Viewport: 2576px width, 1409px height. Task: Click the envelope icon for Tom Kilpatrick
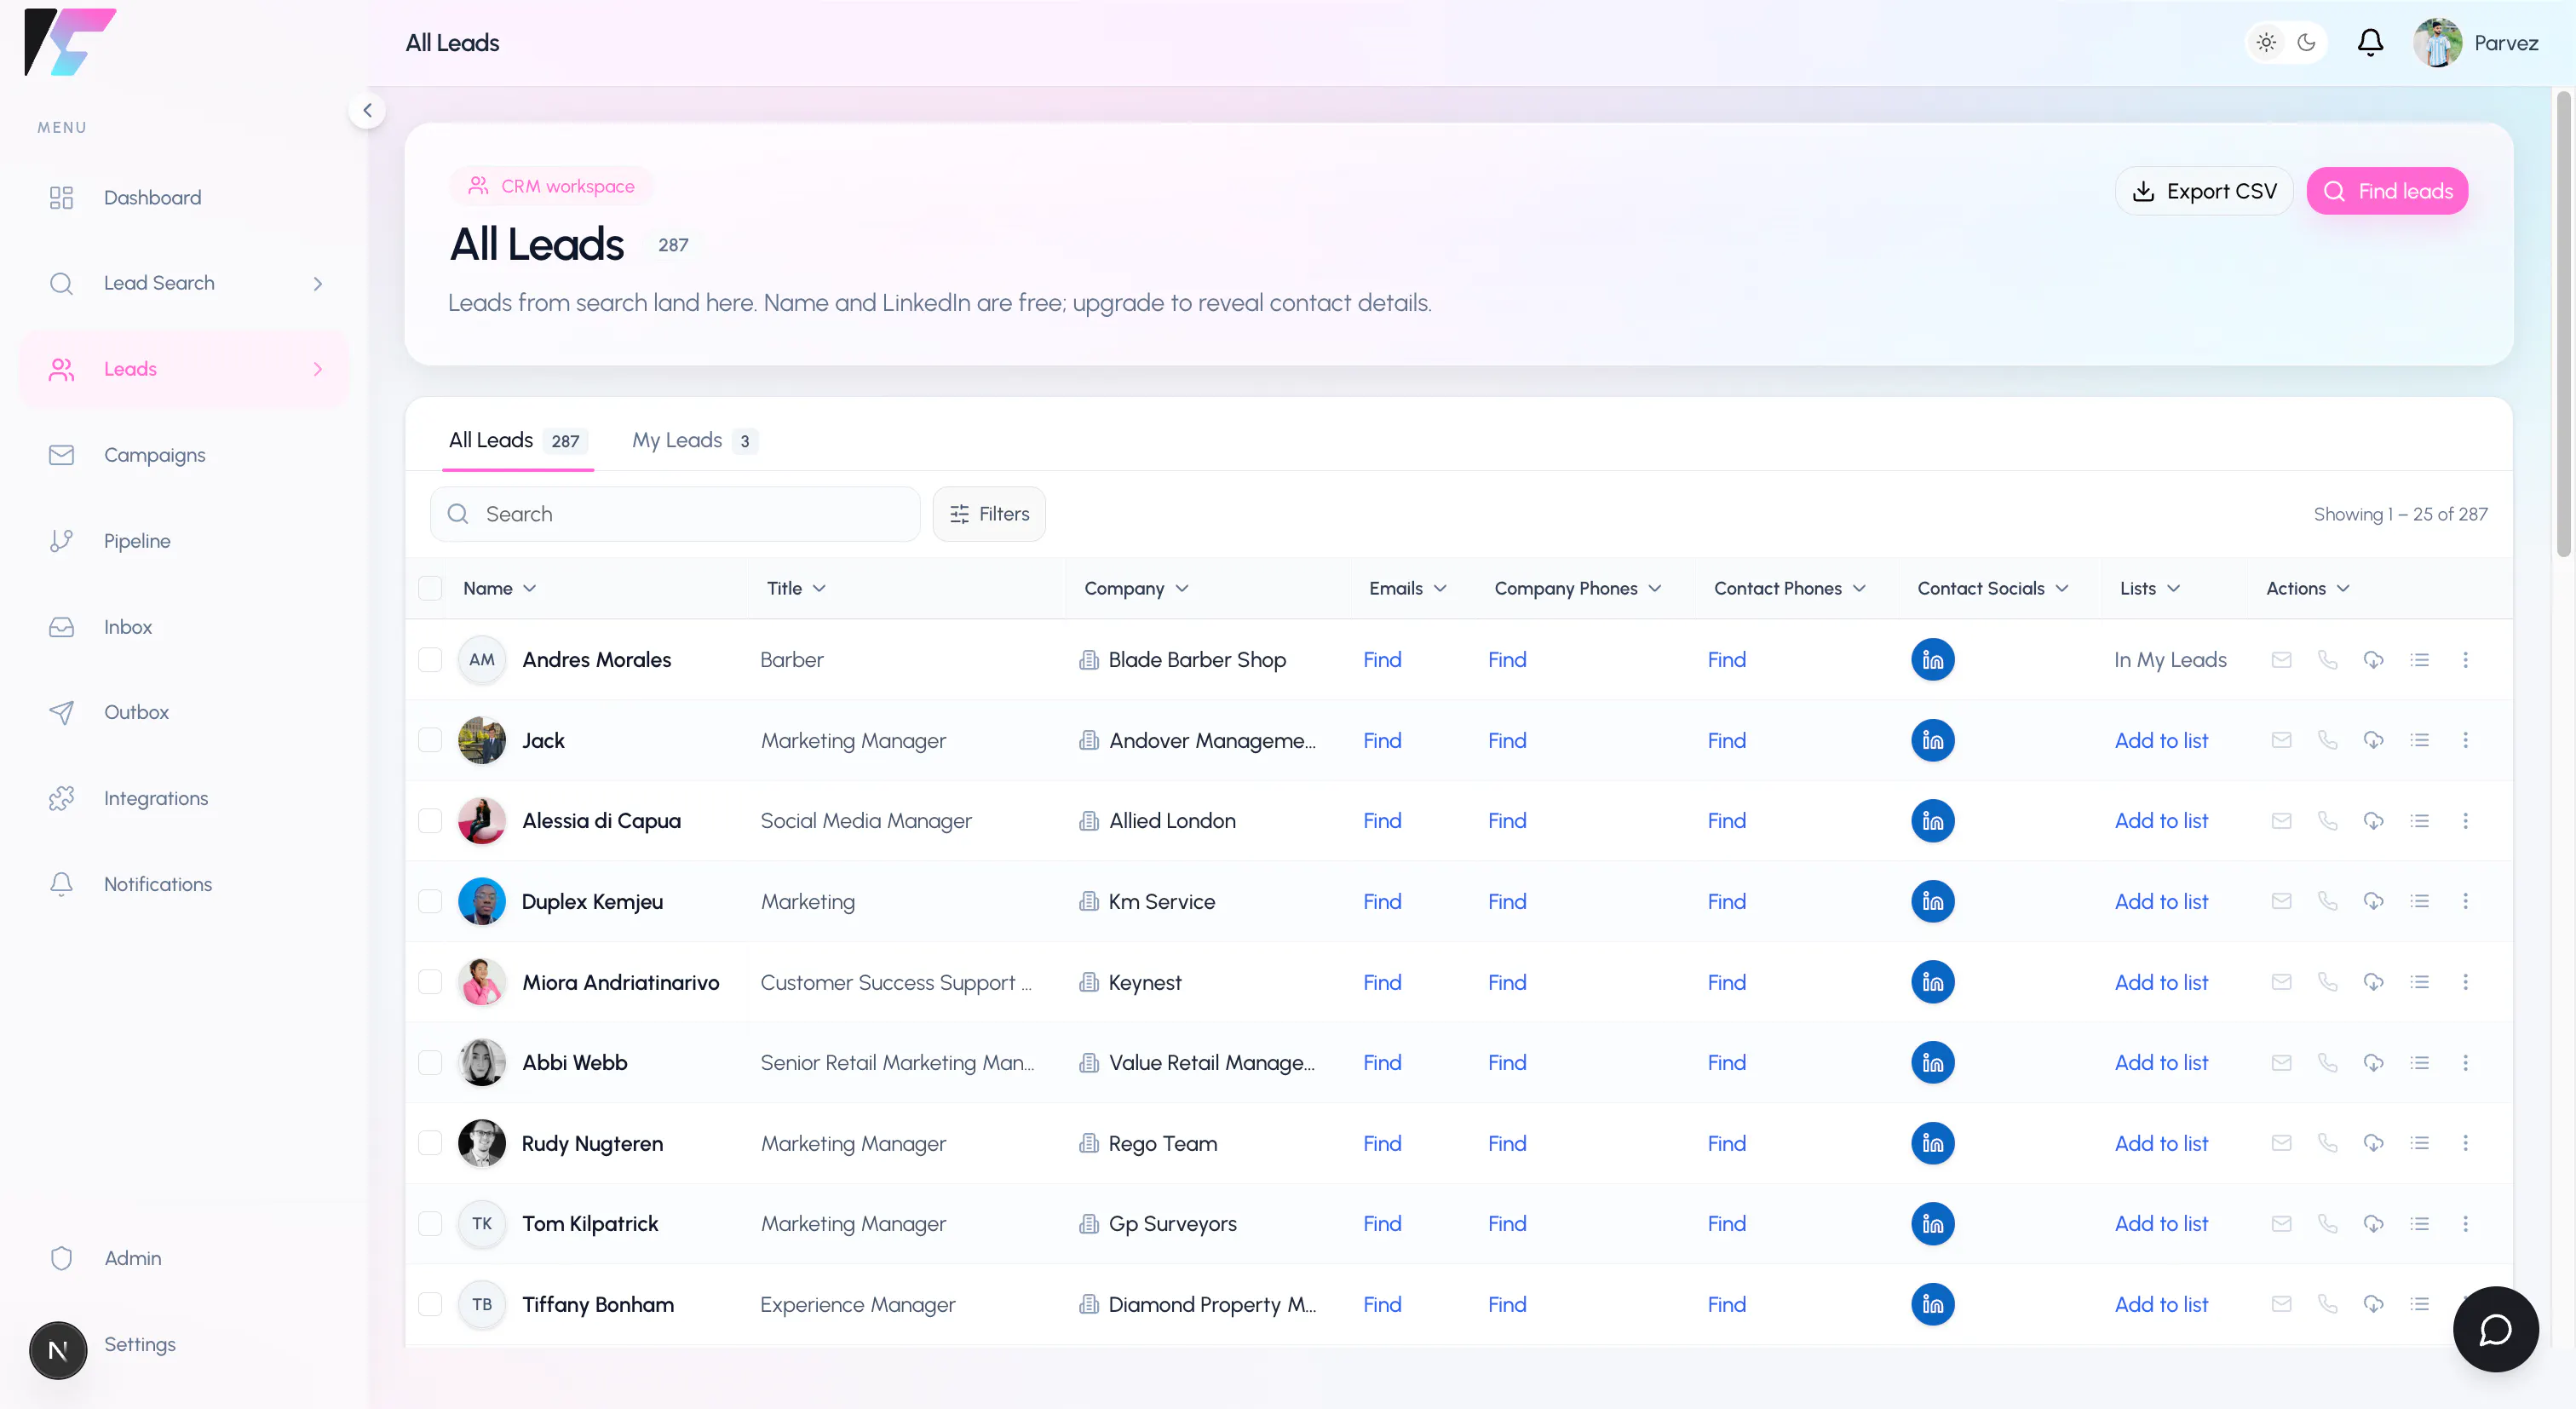pos(2281,1224)
